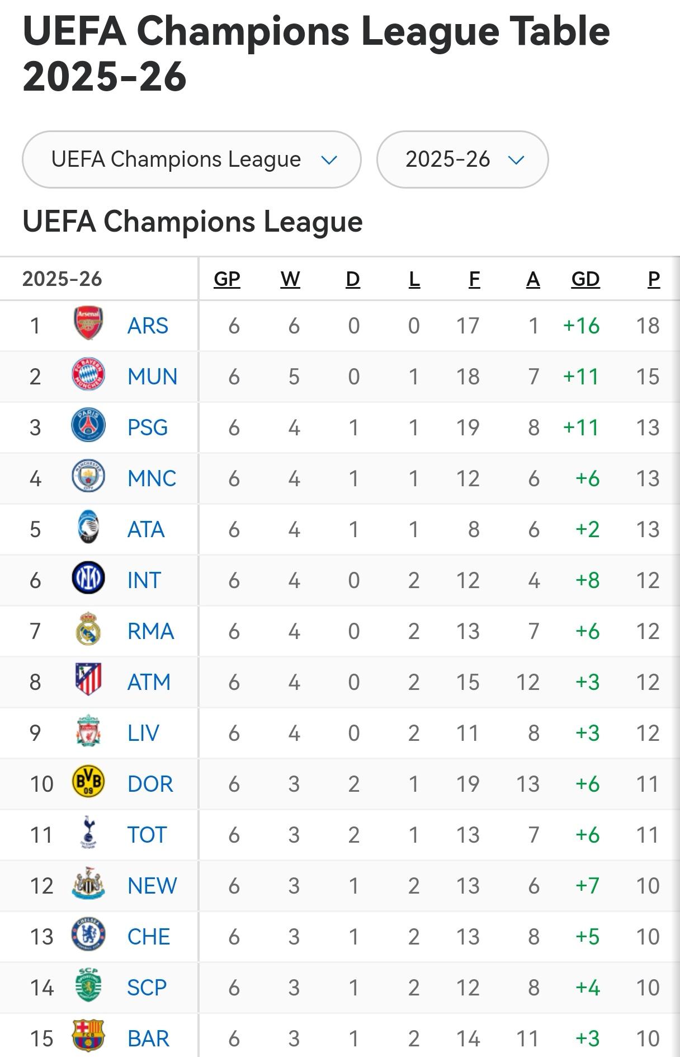The height and width of the screenshot is (1057, 680).
Task: Click the Liverpool club crest icon
Action: (88, 731)
